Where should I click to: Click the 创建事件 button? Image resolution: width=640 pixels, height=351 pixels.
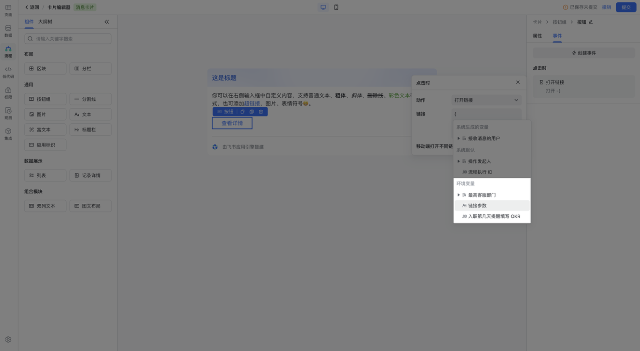coord(584,53)
